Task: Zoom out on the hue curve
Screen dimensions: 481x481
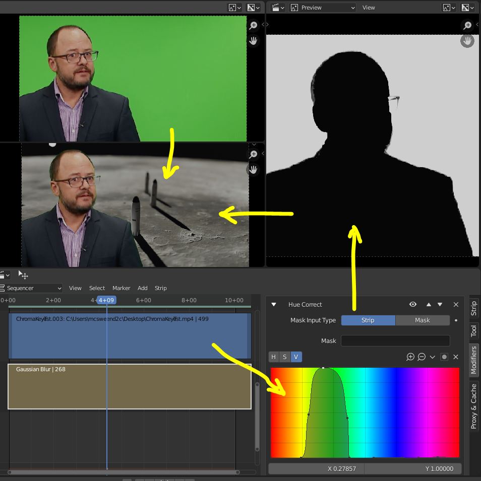Action: tap(422, 357)
